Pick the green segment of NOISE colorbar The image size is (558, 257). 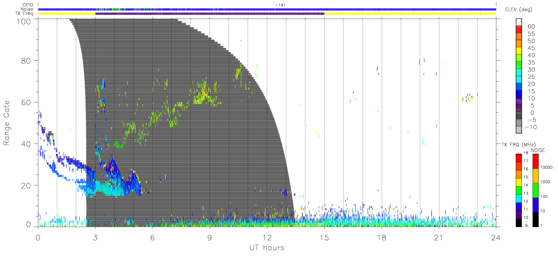point(535,190)
